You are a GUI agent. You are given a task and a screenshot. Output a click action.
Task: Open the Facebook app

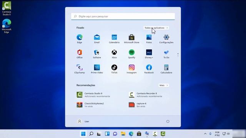(149, 69)
